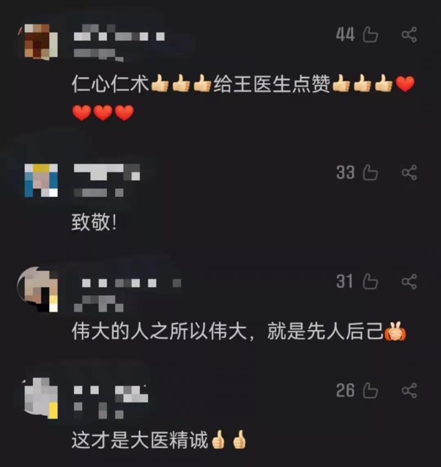Open the first commenter's avatar
Image resolution: width=441 pixels, height=467 pixels.
[38, 41]
